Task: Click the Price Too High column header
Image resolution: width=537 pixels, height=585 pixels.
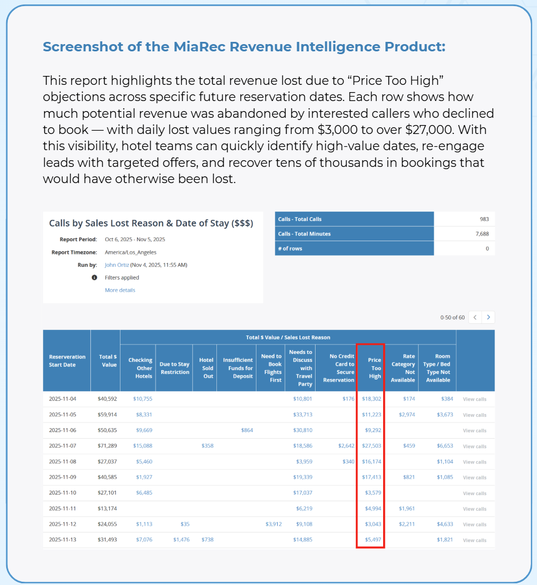Action: tap(375, 368)
